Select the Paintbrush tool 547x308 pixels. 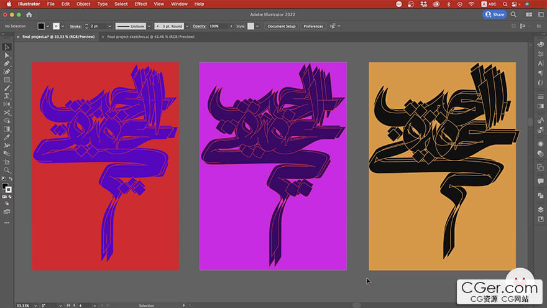(7, 88)
